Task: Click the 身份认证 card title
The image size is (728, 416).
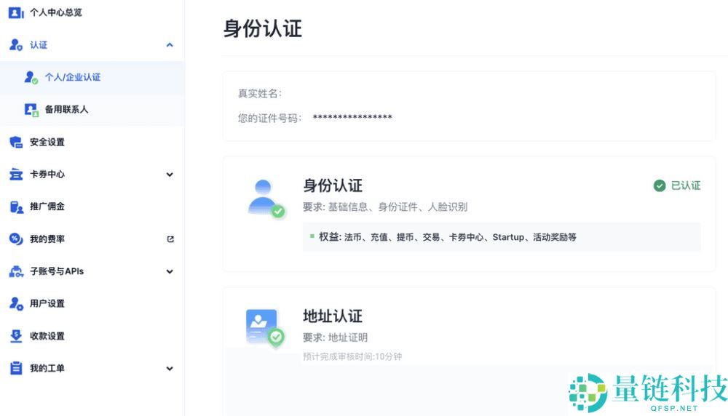Action: (333, 185)
